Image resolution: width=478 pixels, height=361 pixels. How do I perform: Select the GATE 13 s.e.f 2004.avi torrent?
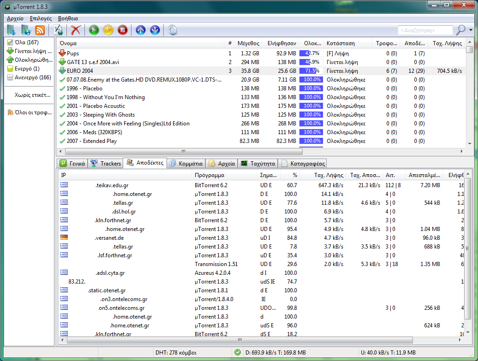click(261, 62)
